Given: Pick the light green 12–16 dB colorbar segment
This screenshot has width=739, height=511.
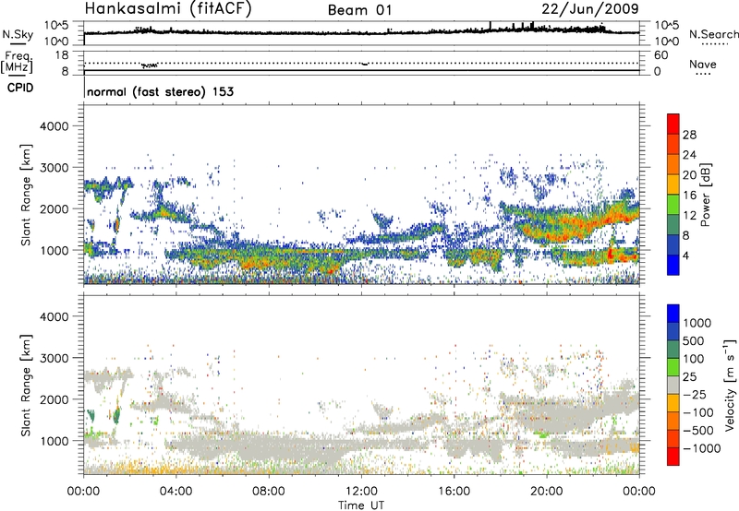Looking at the screenshot, I should tap(673, 205).
